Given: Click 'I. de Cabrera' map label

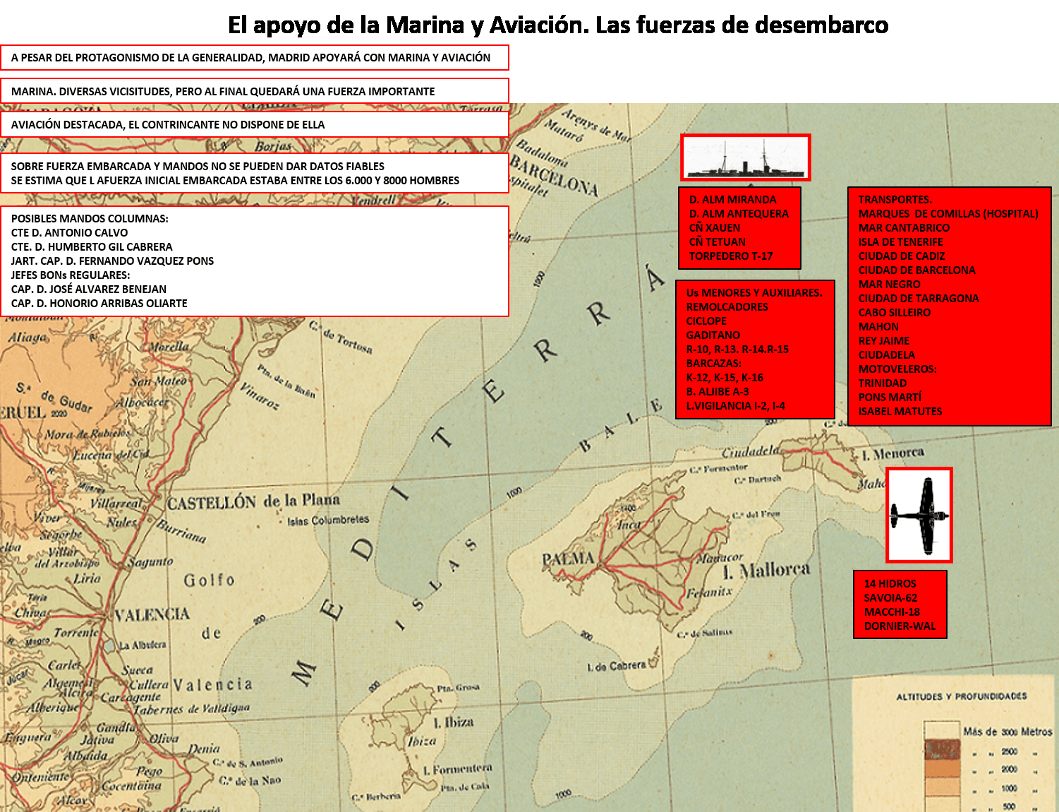Looking at the screenshot, I should pos(617,666).
